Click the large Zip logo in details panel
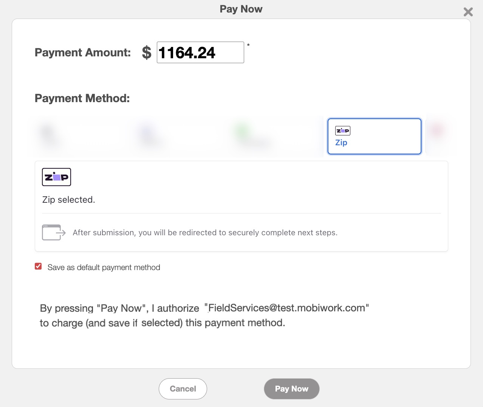 (56, 177)
